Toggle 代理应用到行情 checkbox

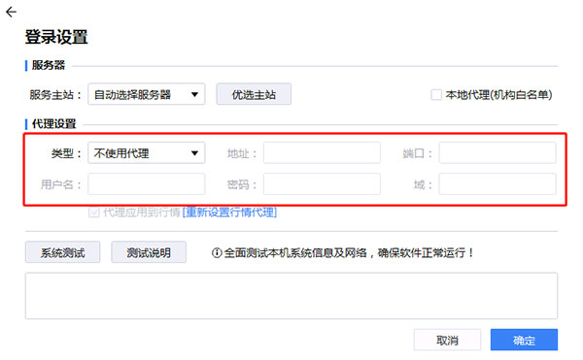93,213
